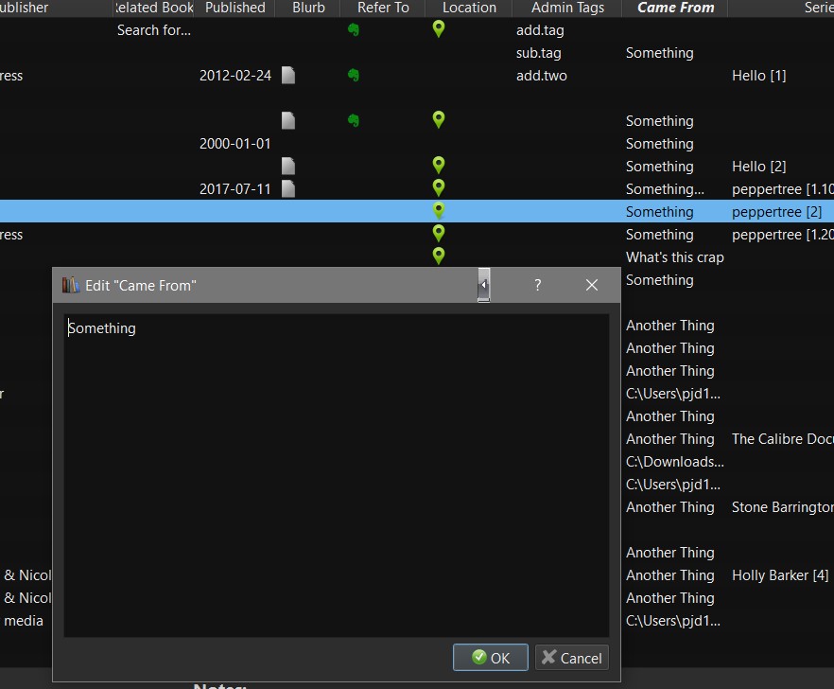Screen dimensions: 834x689
Task: Select the peppertree [1.20 series cell
Action: [x=782, y=235]
